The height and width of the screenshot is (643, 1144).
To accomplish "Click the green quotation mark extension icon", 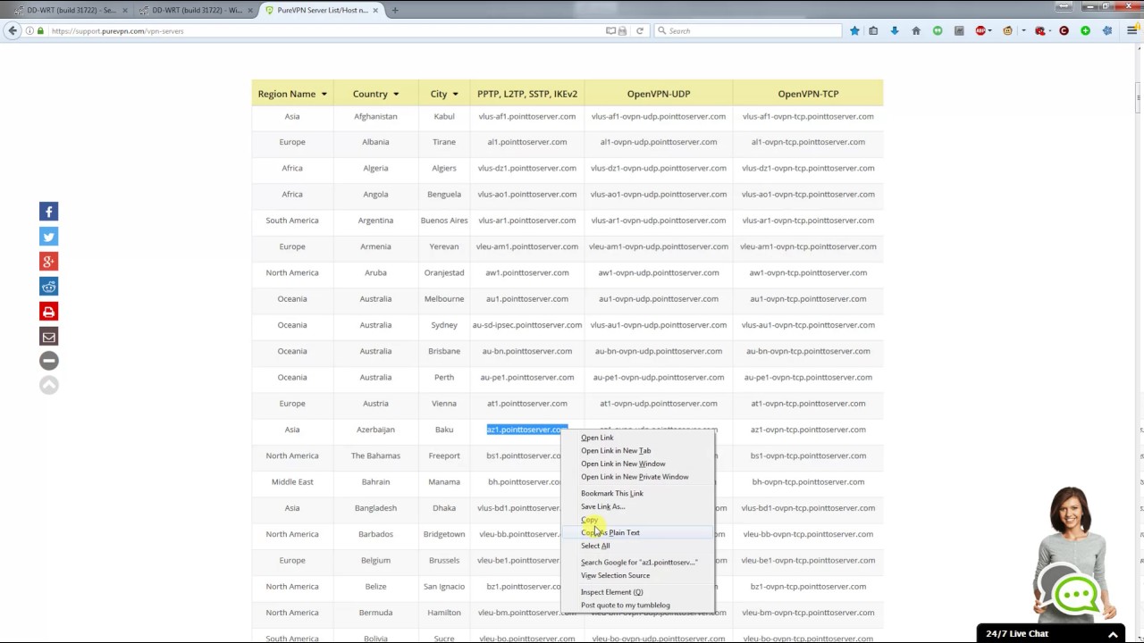I will [938, 30].
